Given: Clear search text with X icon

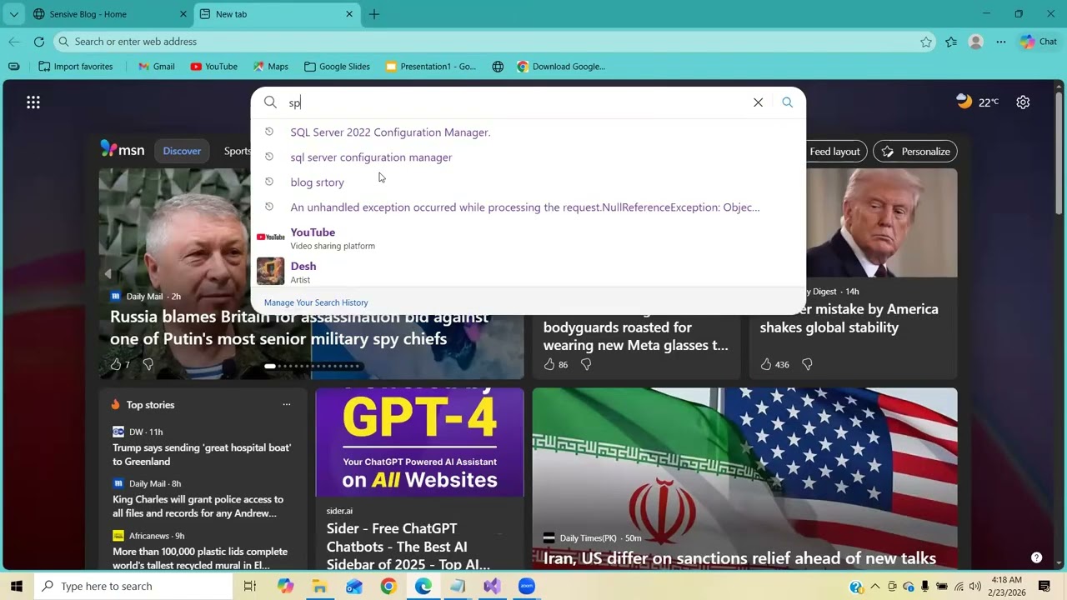Looking at the screenshot, I should (758, 102).
